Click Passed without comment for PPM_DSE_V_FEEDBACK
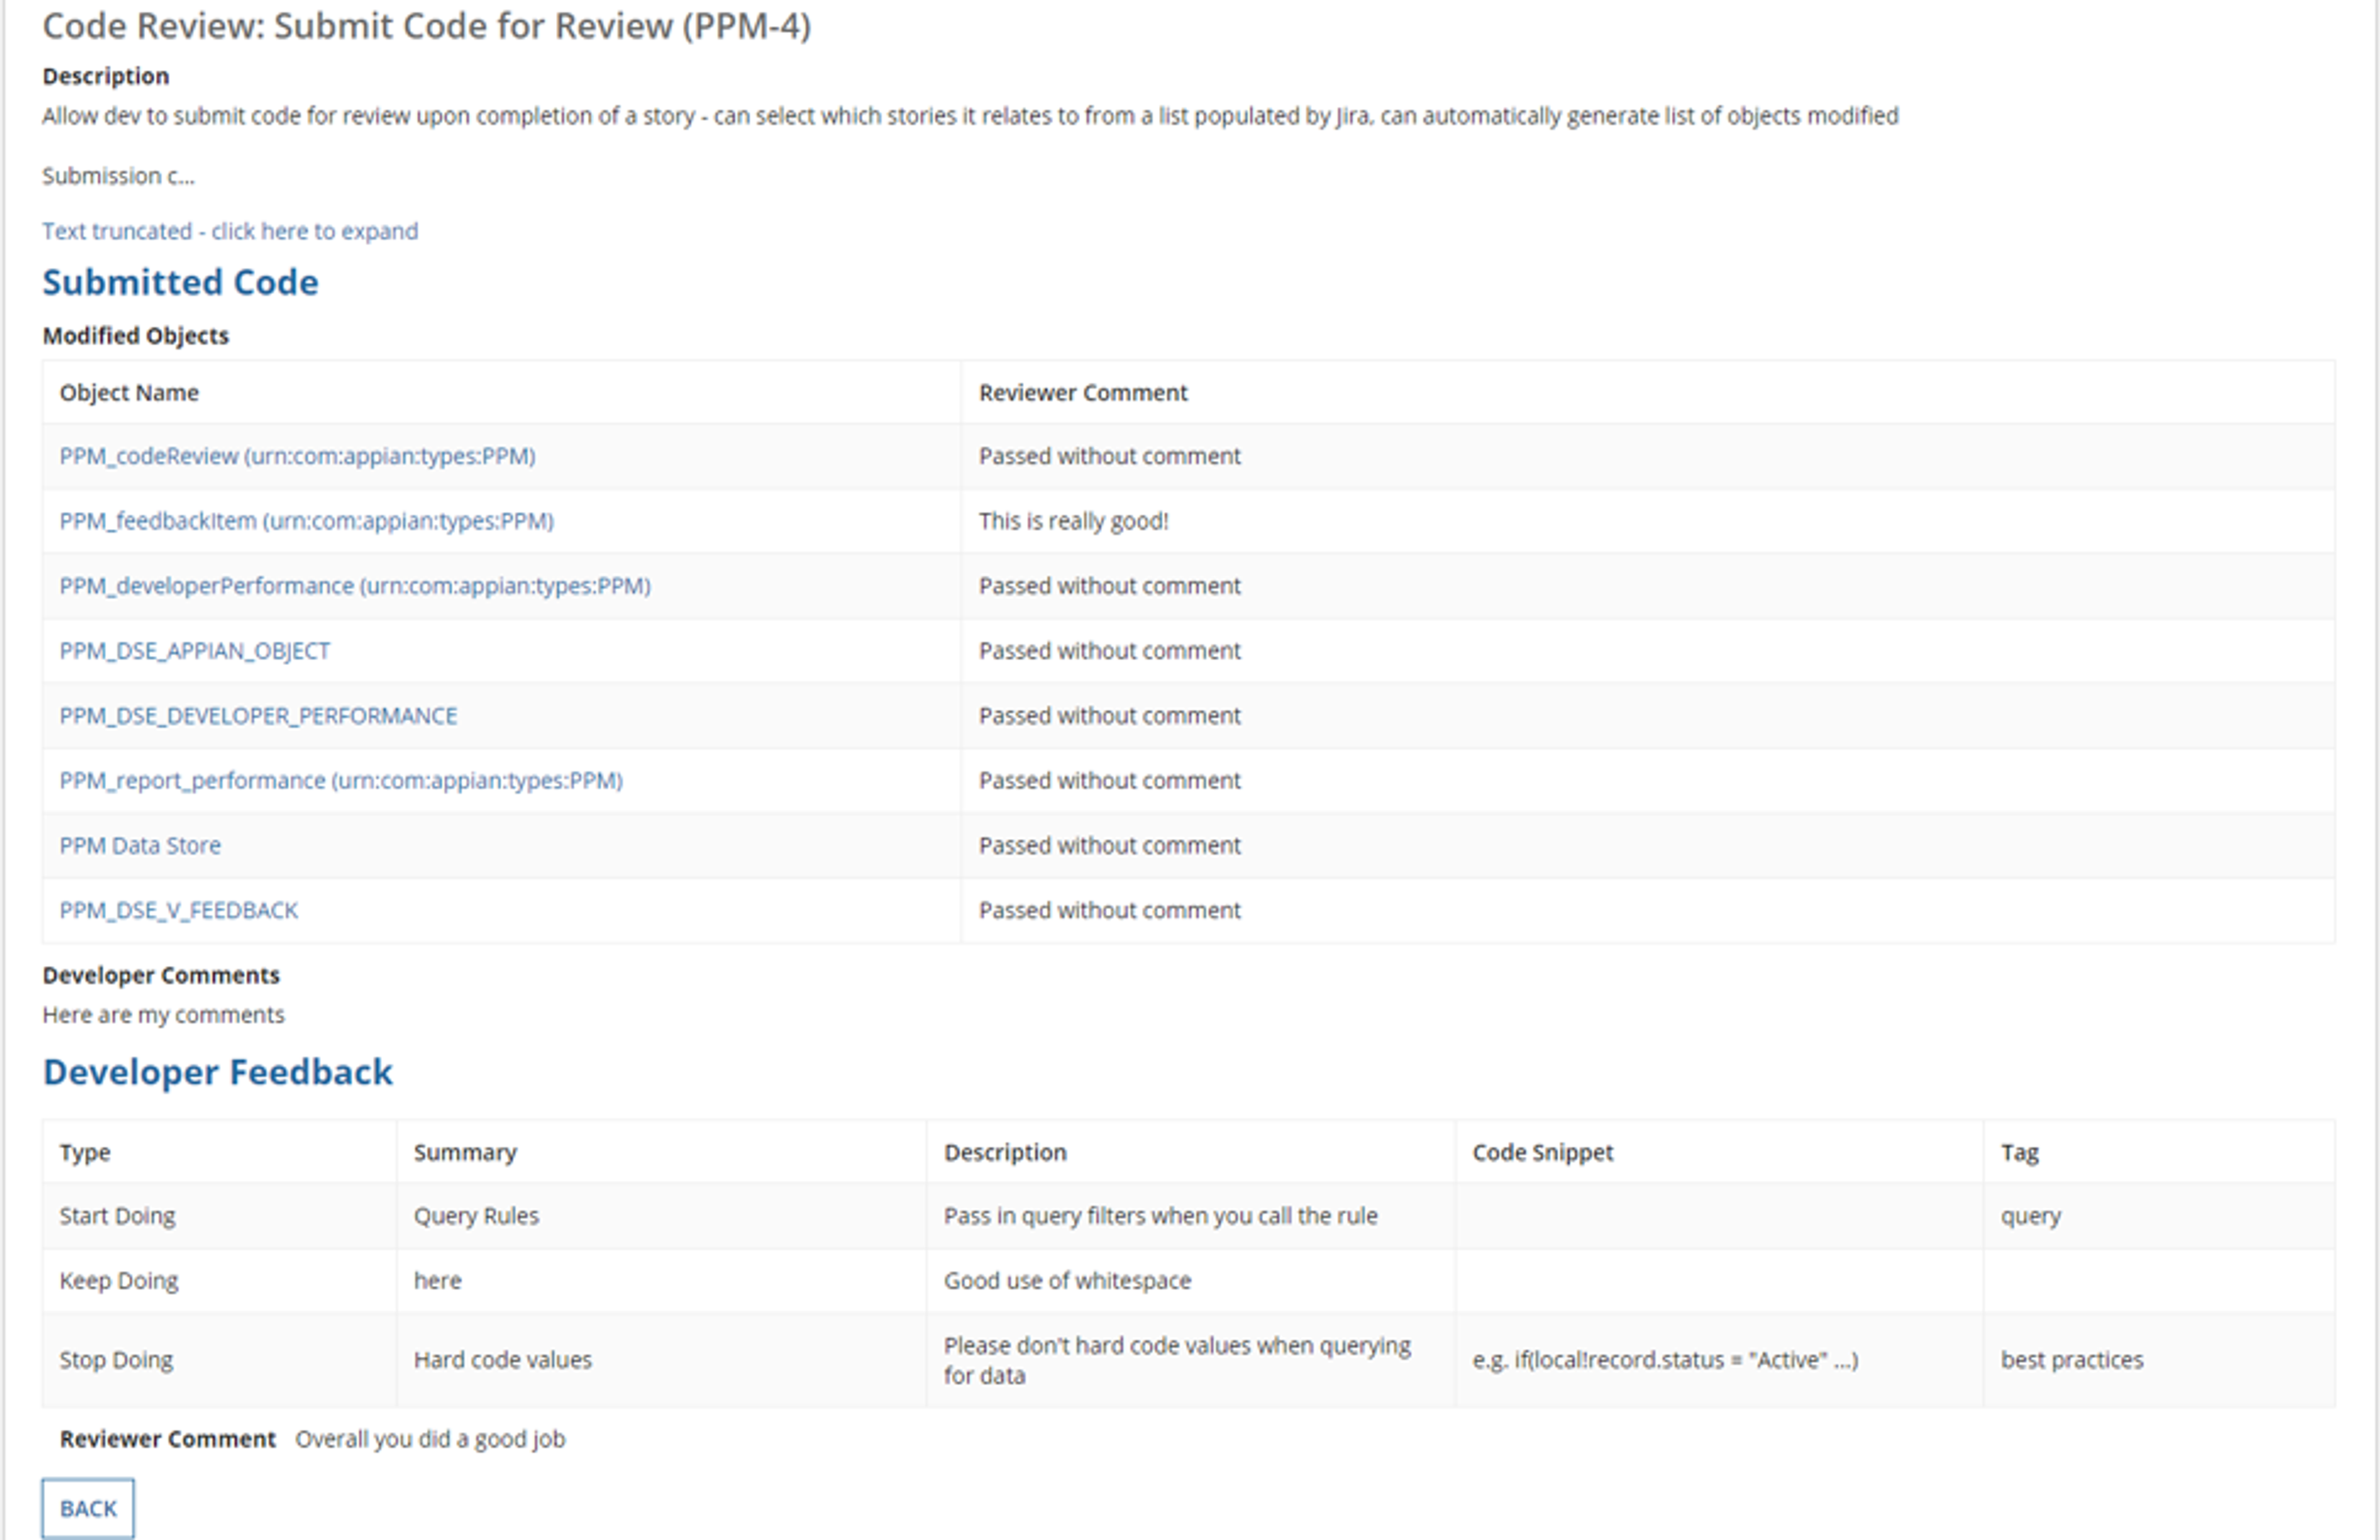 (1109, 910)
